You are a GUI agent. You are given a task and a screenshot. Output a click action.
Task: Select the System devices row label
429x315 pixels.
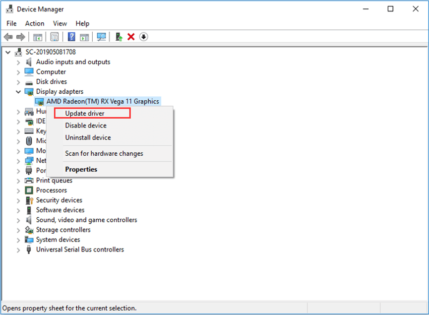tap(58, 240)
